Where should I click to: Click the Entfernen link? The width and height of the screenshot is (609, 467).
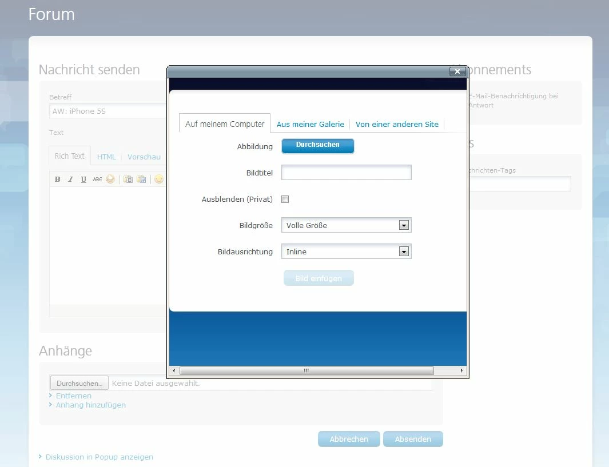coord(73,396)
